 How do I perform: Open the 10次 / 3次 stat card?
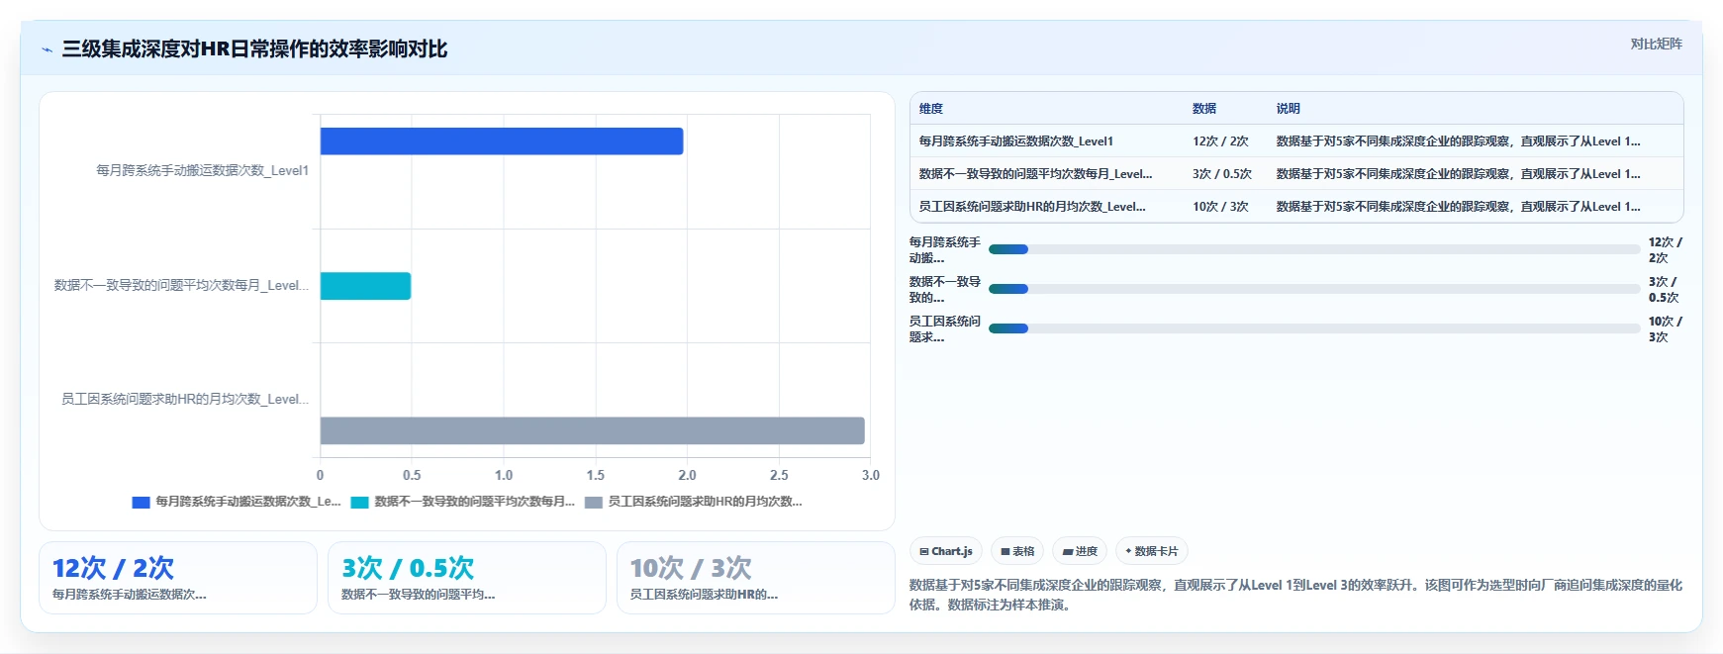click(756, 578)
